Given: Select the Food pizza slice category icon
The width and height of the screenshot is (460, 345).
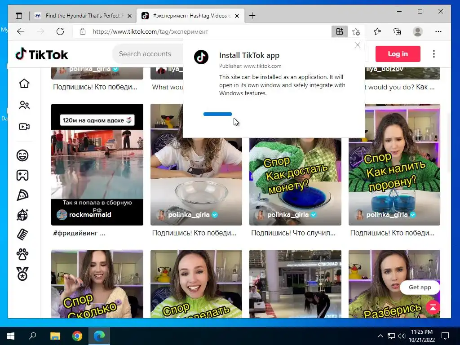Looking at the screenshot, I should point(22,195).
